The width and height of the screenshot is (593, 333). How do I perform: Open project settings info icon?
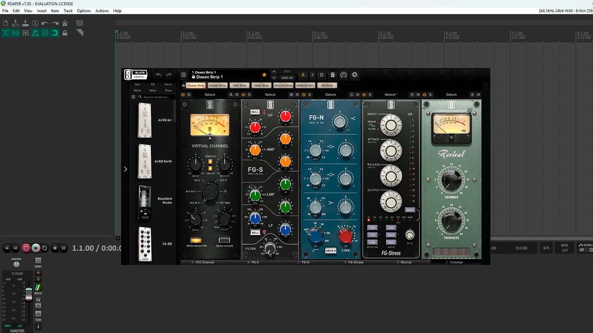pyautogui.click(x=35, y=23)
